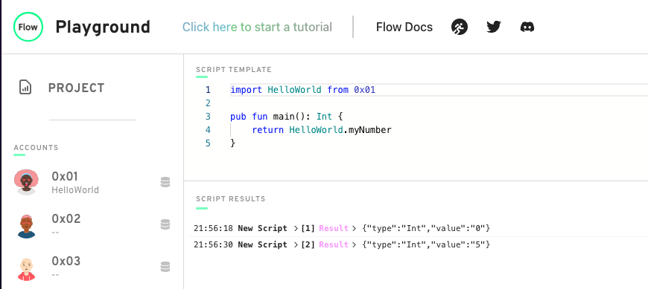Click storage database icon for account 0x02
The width and height of the screenshot is (648, 289).
[165, 224]
